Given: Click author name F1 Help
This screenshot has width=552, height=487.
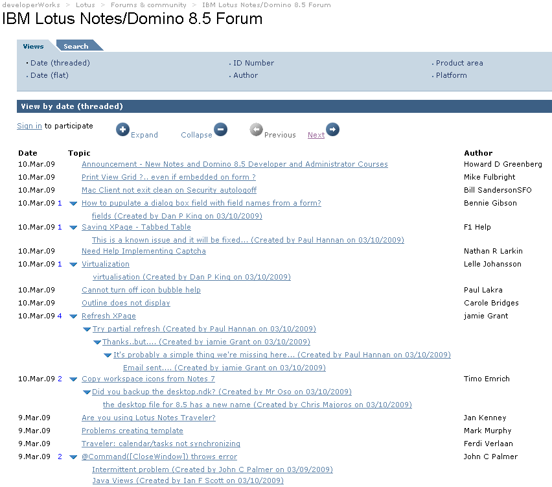Looking at the screenshot, I should [477, 227].
